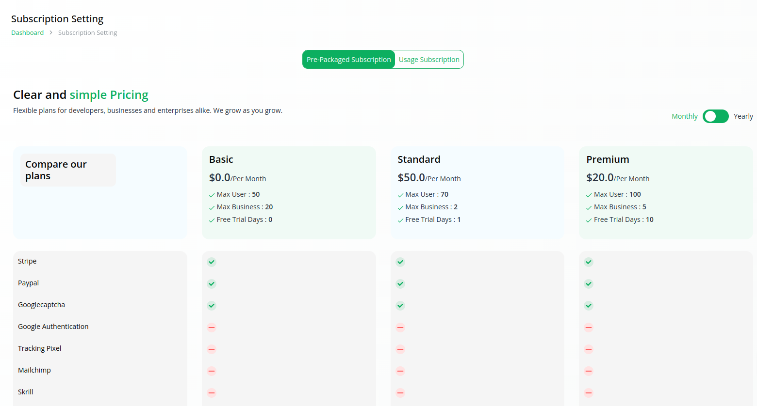
Task: Open the Usage Subscription tab
Action: pos(429,60)
